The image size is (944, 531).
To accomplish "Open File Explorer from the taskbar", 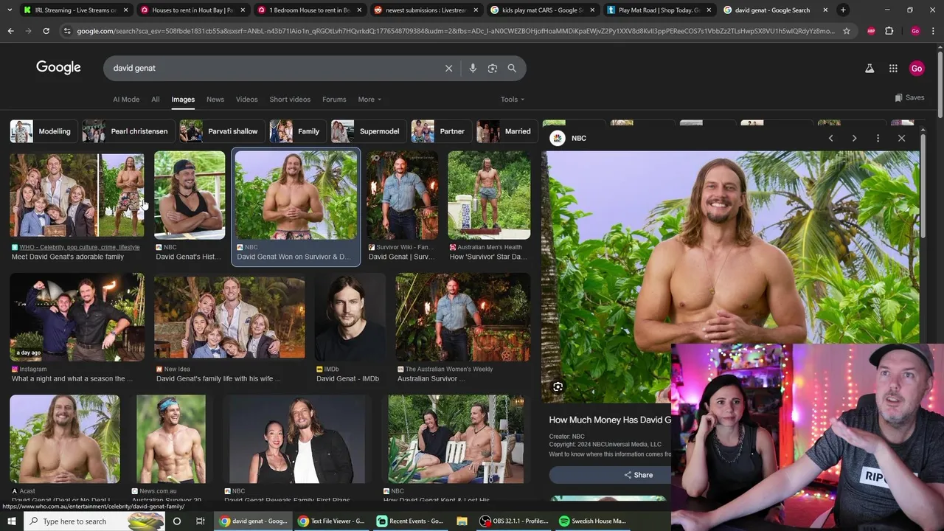I will pos(462,521).
